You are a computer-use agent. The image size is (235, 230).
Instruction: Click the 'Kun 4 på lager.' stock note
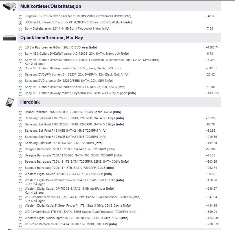click(35, 193)
